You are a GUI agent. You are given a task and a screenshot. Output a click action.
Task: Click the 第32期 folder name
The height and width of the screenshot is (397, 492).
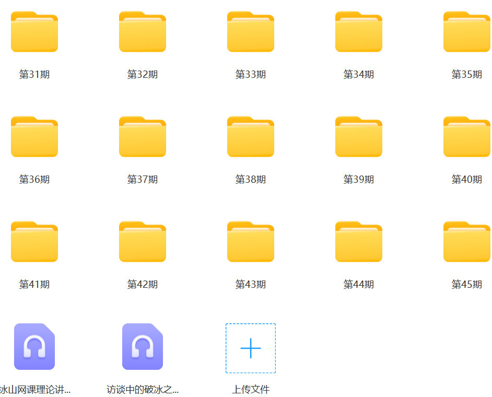coord(143,74)
